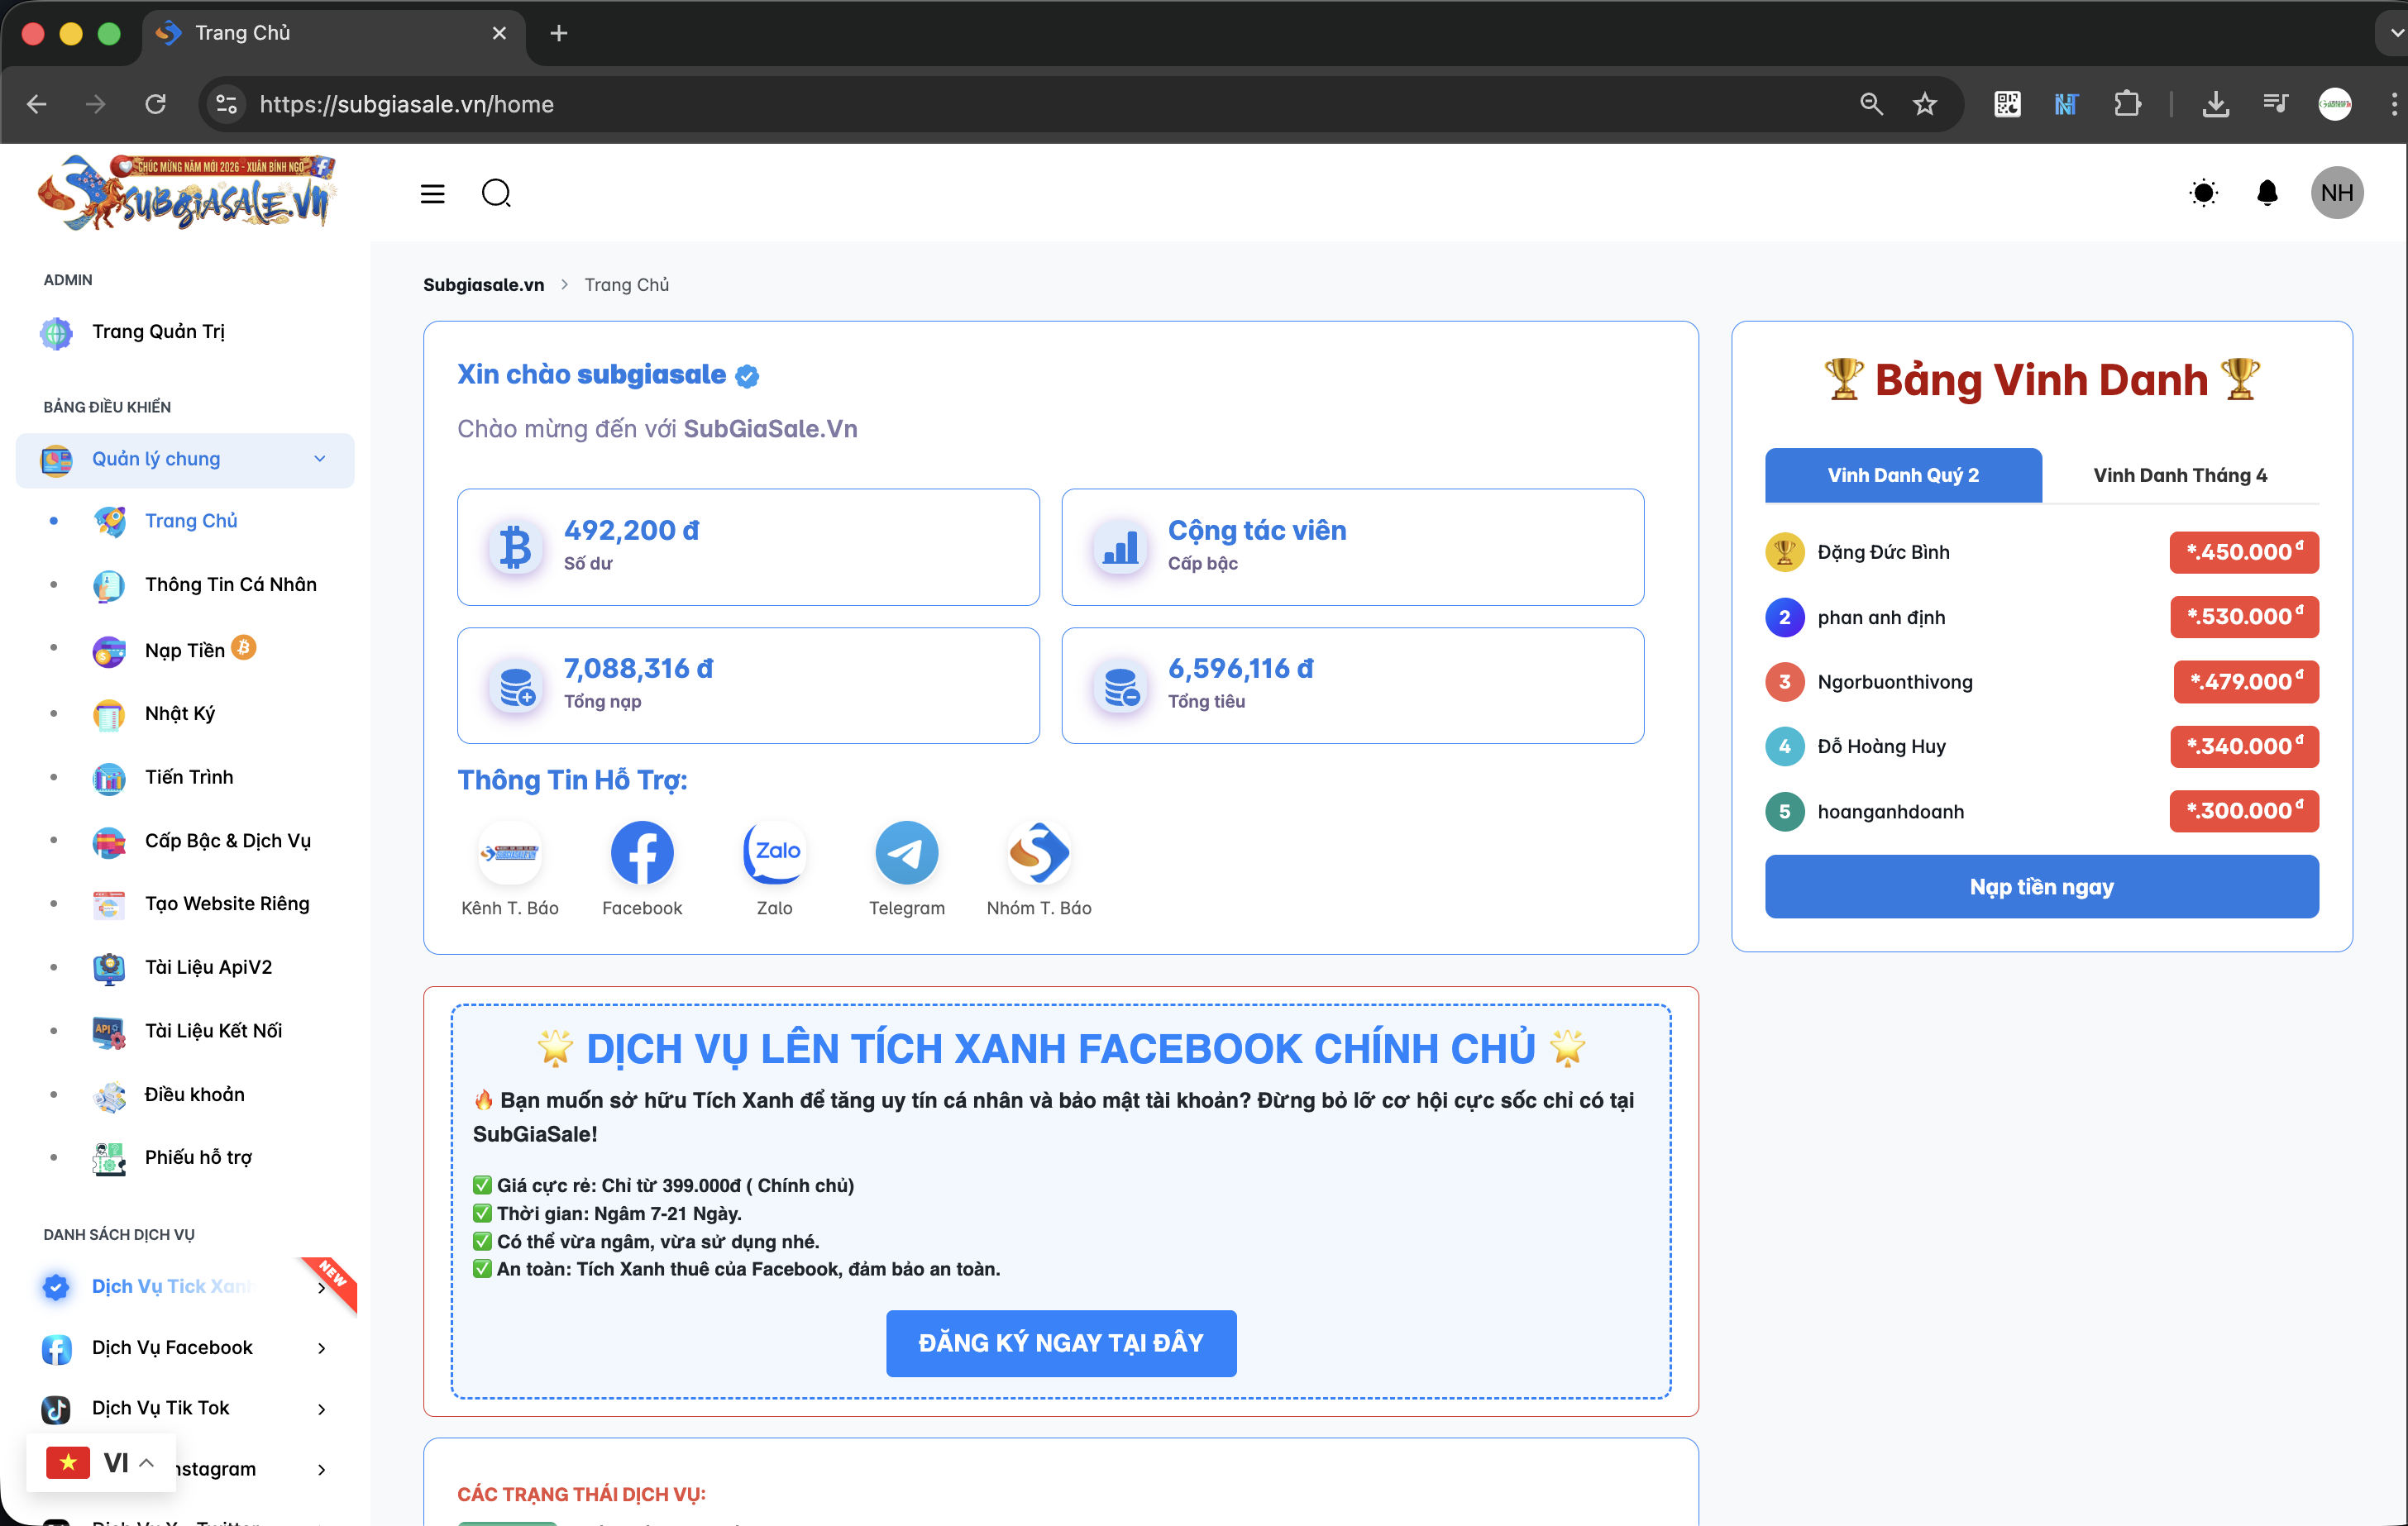The image size is (2408, 1526).
Task: Click hoanganhdoanh leaderboard name
Action: (x=1890, y=811)
